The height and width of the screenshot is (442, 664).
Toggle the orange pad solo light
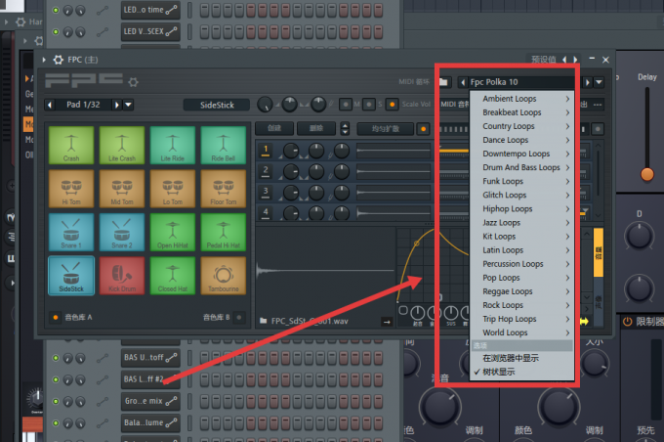393,104
